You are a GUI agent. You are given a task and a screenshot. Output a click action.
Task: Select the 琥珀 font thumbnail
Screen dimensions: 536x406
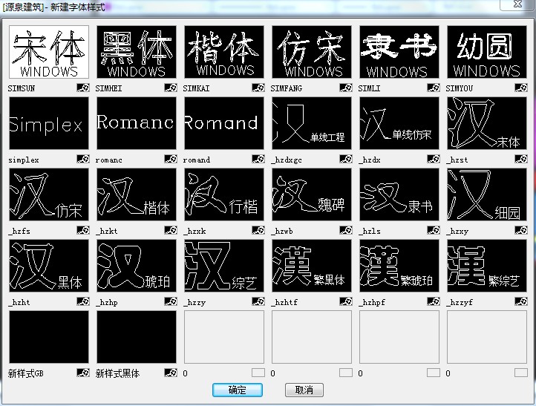(x=137, y=266)
